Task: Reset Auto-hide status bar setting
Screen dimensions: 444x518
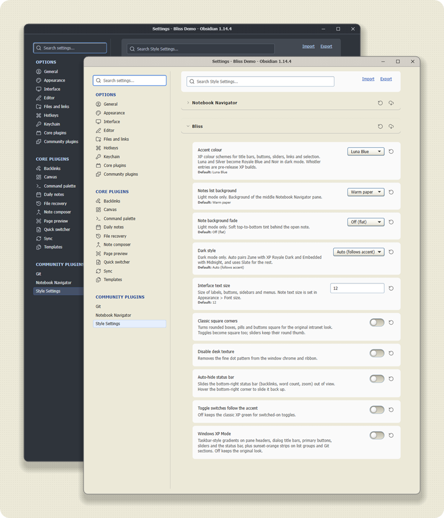Action: tap(391, 379)
